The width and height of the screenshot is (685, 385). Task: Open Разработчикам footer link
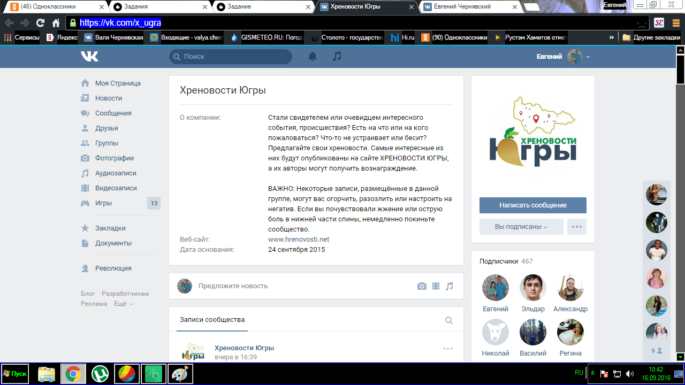coord(125,294)
